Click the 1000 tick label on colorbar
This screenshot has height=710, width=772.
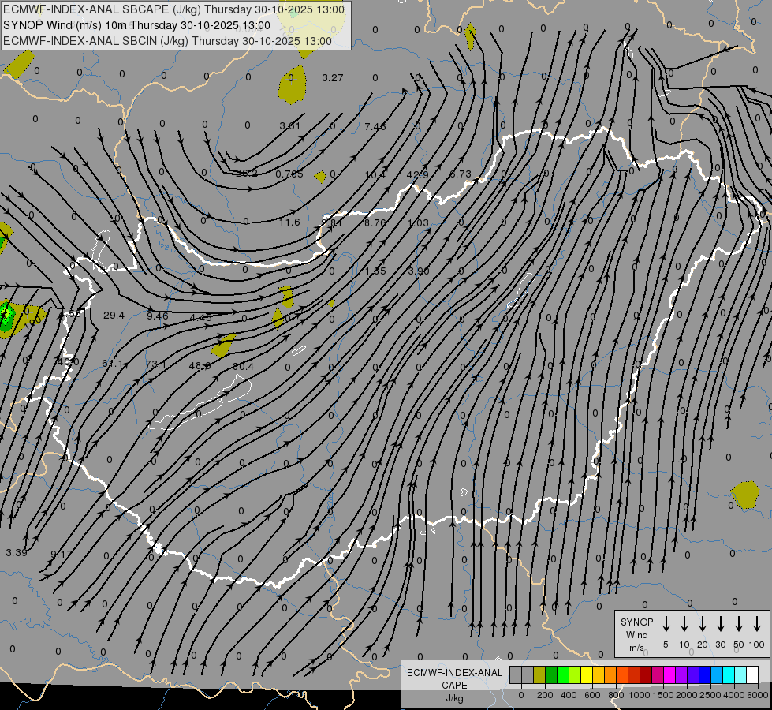click(640, 695)
